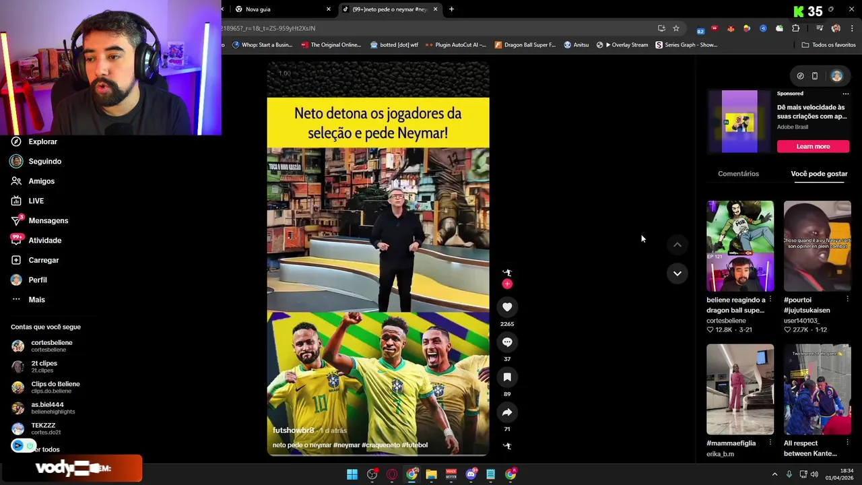Go to the next video arrow
The image size is (862, 485).
pos(677,273)
